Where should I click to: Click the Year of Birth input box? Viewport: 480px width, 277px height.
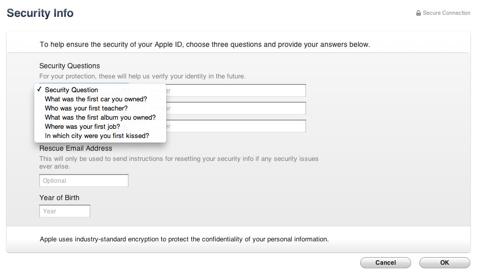point(65,211)
